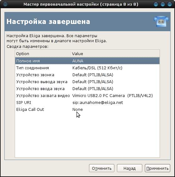The height and width of the screenshot is (177, 175).
Task: Maximize the window with the middle title bar button
Action: (163, 4)
